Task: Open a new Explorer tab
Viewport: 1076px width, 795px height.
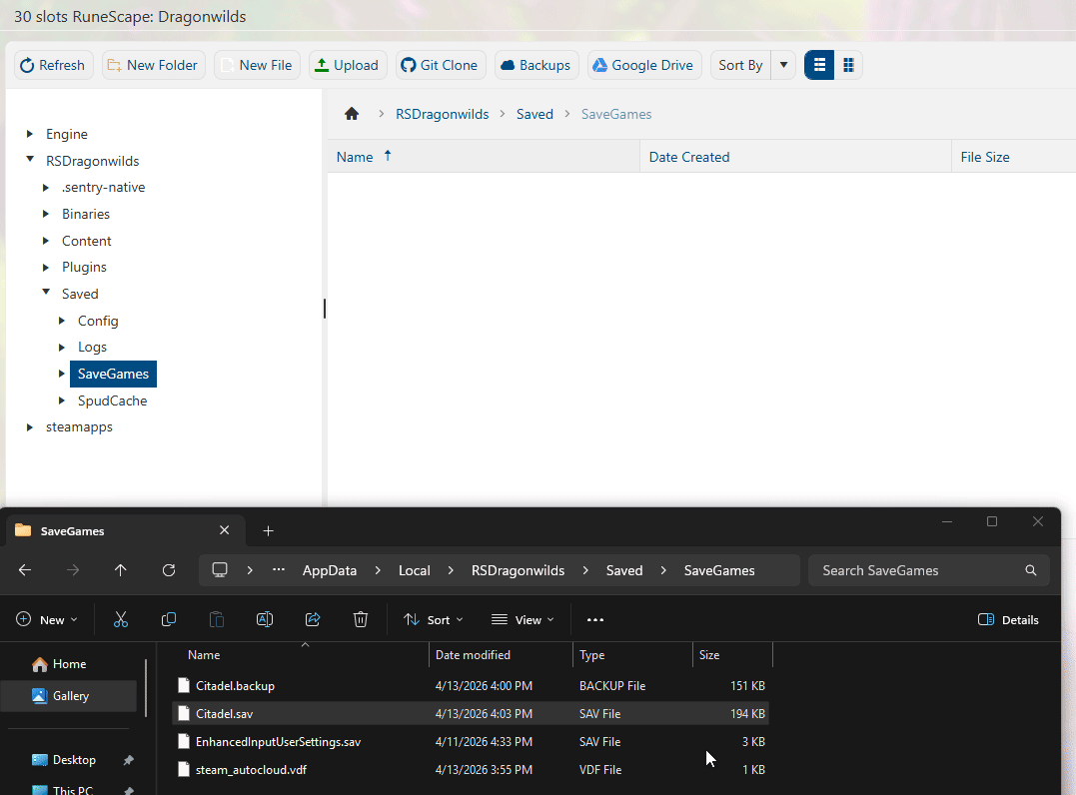Action: coord(268,531)
